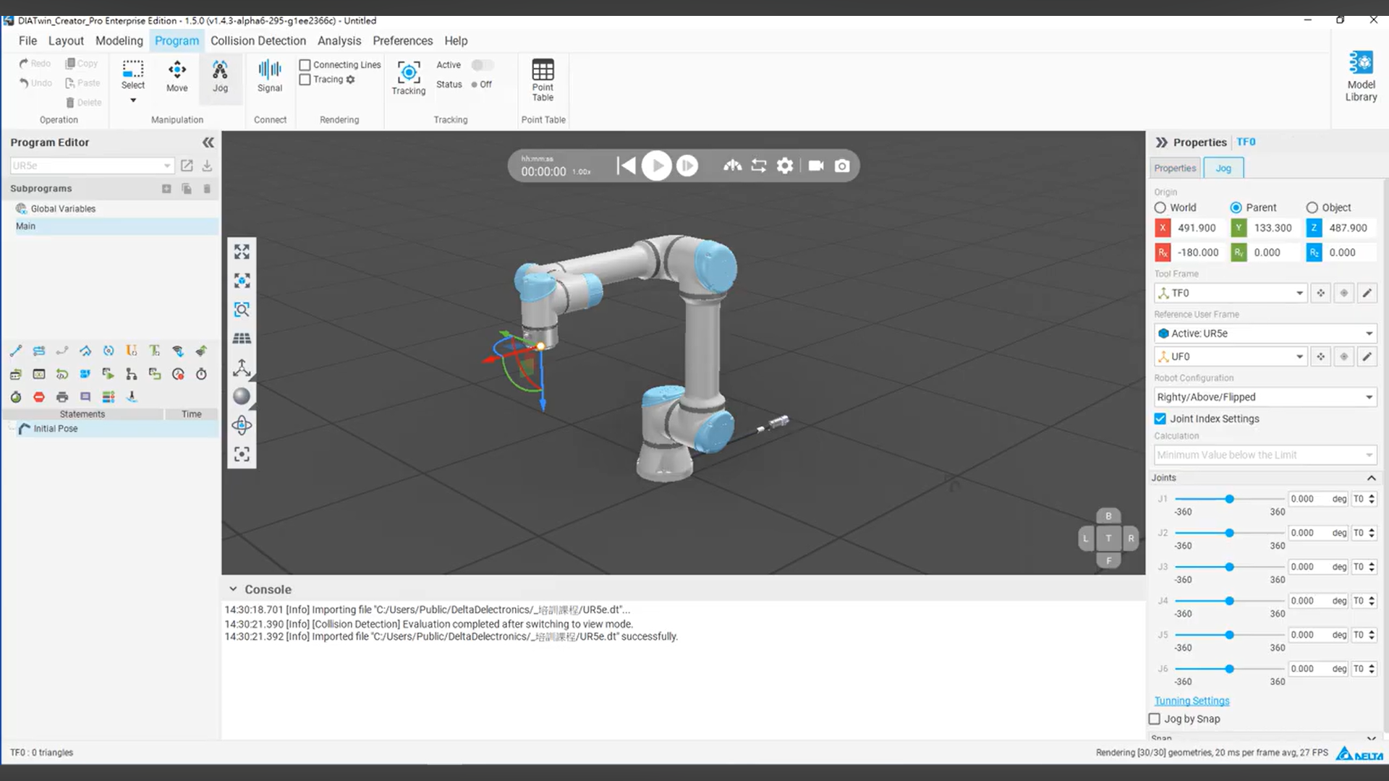Image resolution: width=1389 pixels, height=781 pixels.
Task: Click the zoom-to-region magnifier icon
Action: [x=242, y=310]
